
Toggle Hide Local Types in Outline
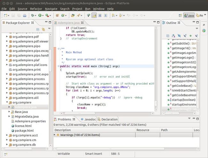[x=196, y=36]
